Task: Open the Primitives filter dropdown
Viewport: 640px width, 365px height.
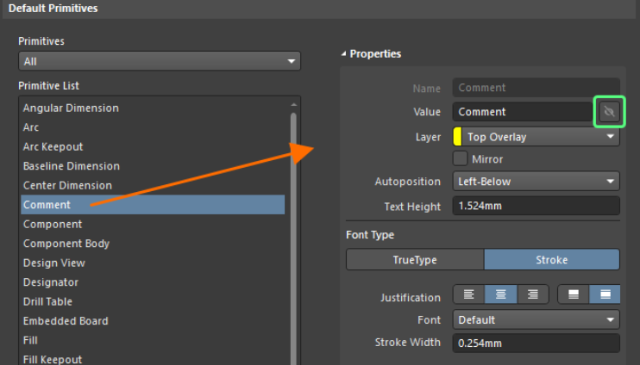Action: pos(160,62)
